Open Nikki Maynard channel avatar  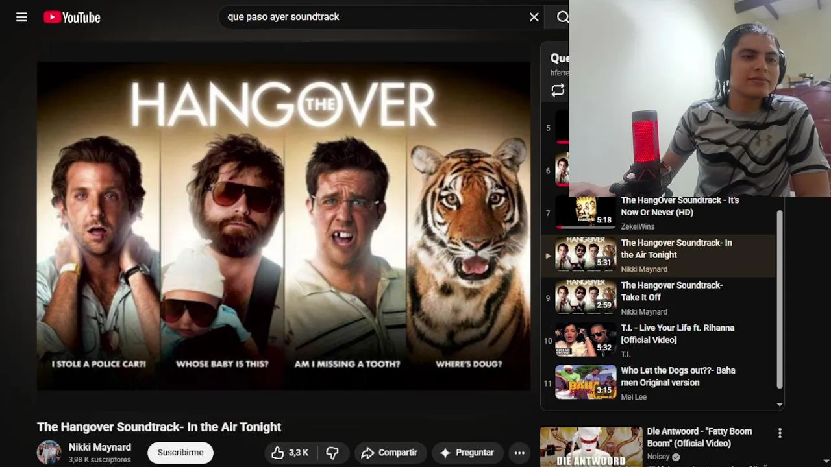(49, 453)
